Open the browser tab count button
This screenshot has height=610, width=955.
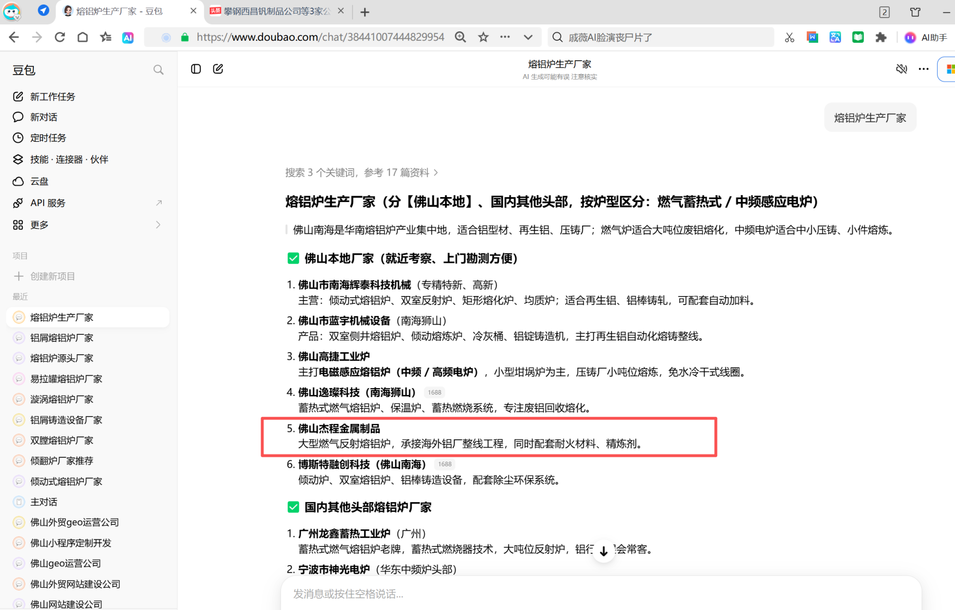coord(884,12)
